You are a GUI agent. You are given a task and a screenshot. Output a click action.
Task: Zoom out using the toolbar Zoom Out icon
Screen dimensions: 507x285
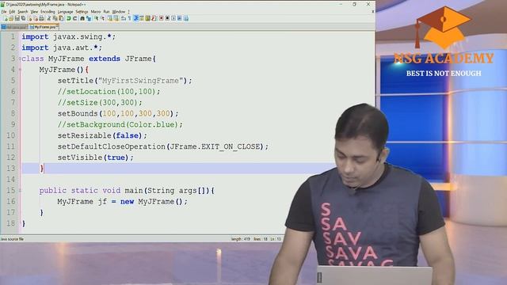(103, 18)
